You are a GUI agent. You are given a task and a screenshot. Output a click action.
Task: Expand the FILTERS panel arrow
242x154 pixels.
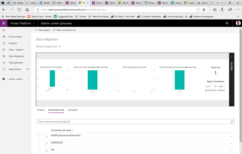[x=232, y=56]
